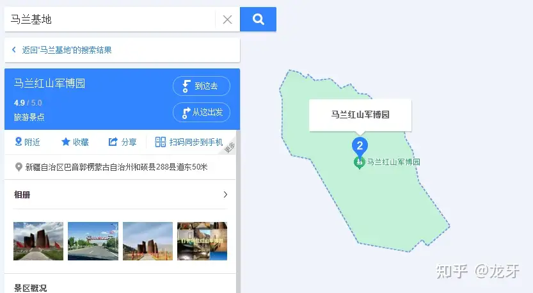Click the blue search magnifier button
This screenshot has height=293, width=533.
tap(258, 19)
